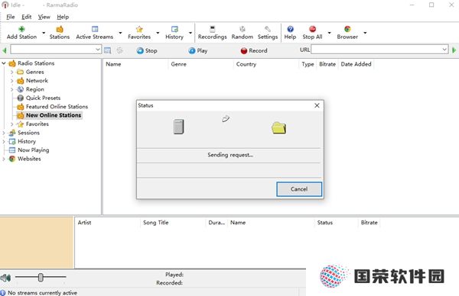The width and height of the screenshot is (459, 296).
Task: Click the server icon in Status dialog
Action: [178, 127]
